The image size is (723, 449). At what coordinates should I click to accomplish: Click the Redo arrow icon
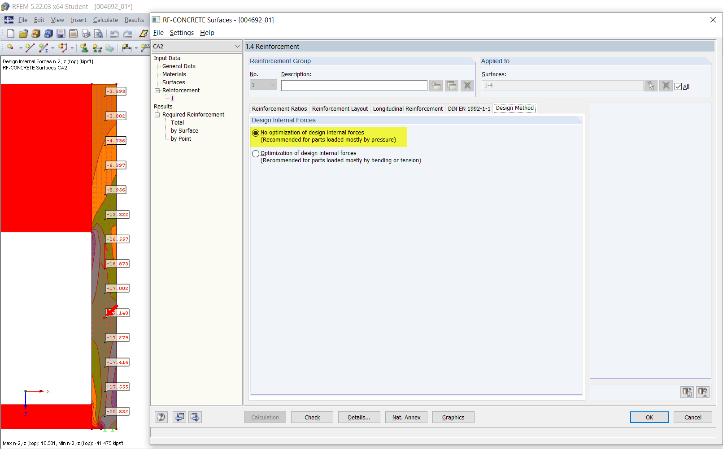[127, 34]
